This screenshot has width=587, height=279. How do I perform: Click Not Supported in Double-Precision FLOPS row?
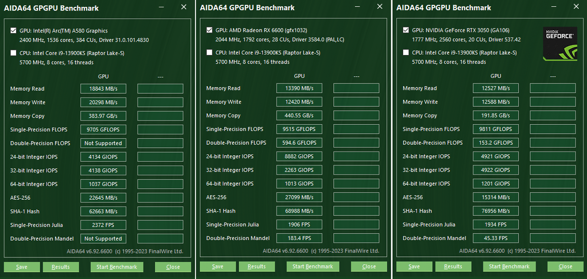[103, 143]
